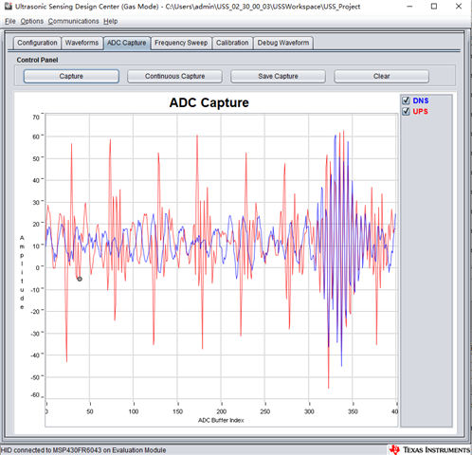Switch to the Waveforms tab
Image resolution: width=472 pixels, height=455 pixels.
pos(82,43)
